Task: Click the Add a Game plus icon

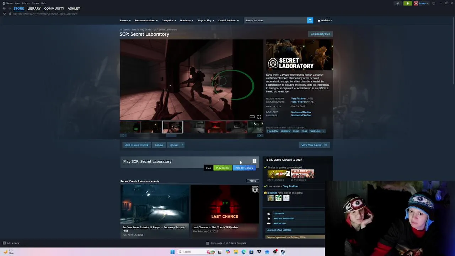Action: [x=4, y=243]
